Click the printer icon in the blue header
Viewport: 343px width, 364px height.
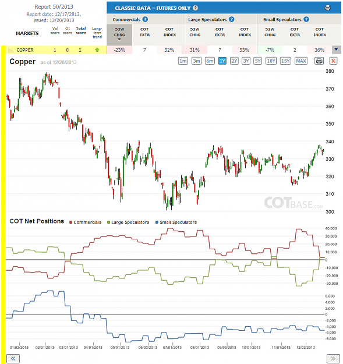pyautogui.click(x=328, y=8)
